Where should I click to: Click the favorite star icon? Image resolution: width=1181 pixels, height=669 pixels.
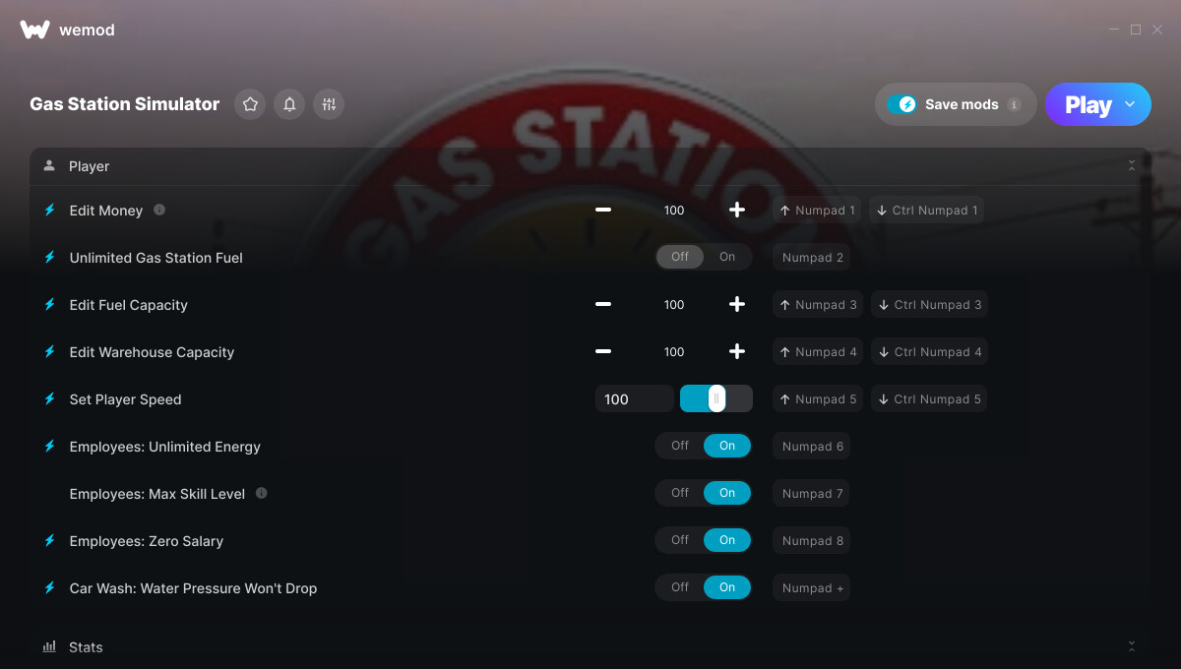coord(250,104)
